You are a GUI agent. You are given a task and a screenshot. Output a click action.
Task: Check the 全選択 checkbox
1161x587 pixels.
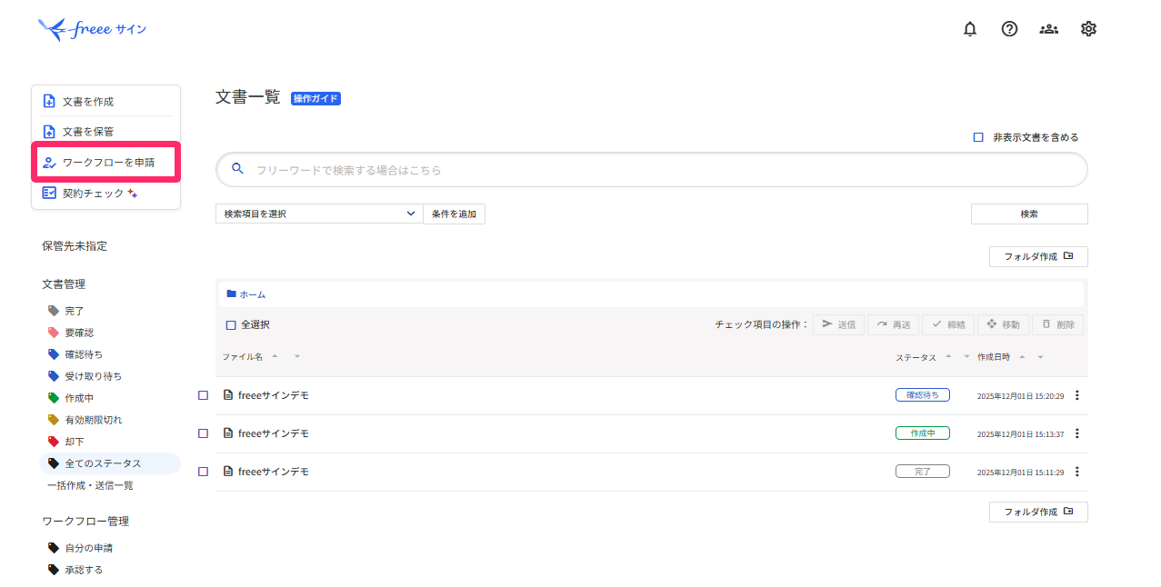click(231, 325)
